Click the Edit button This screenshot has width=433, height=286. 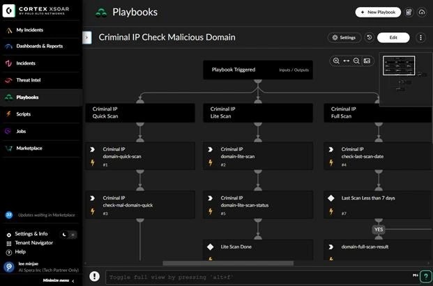(393, 38)
